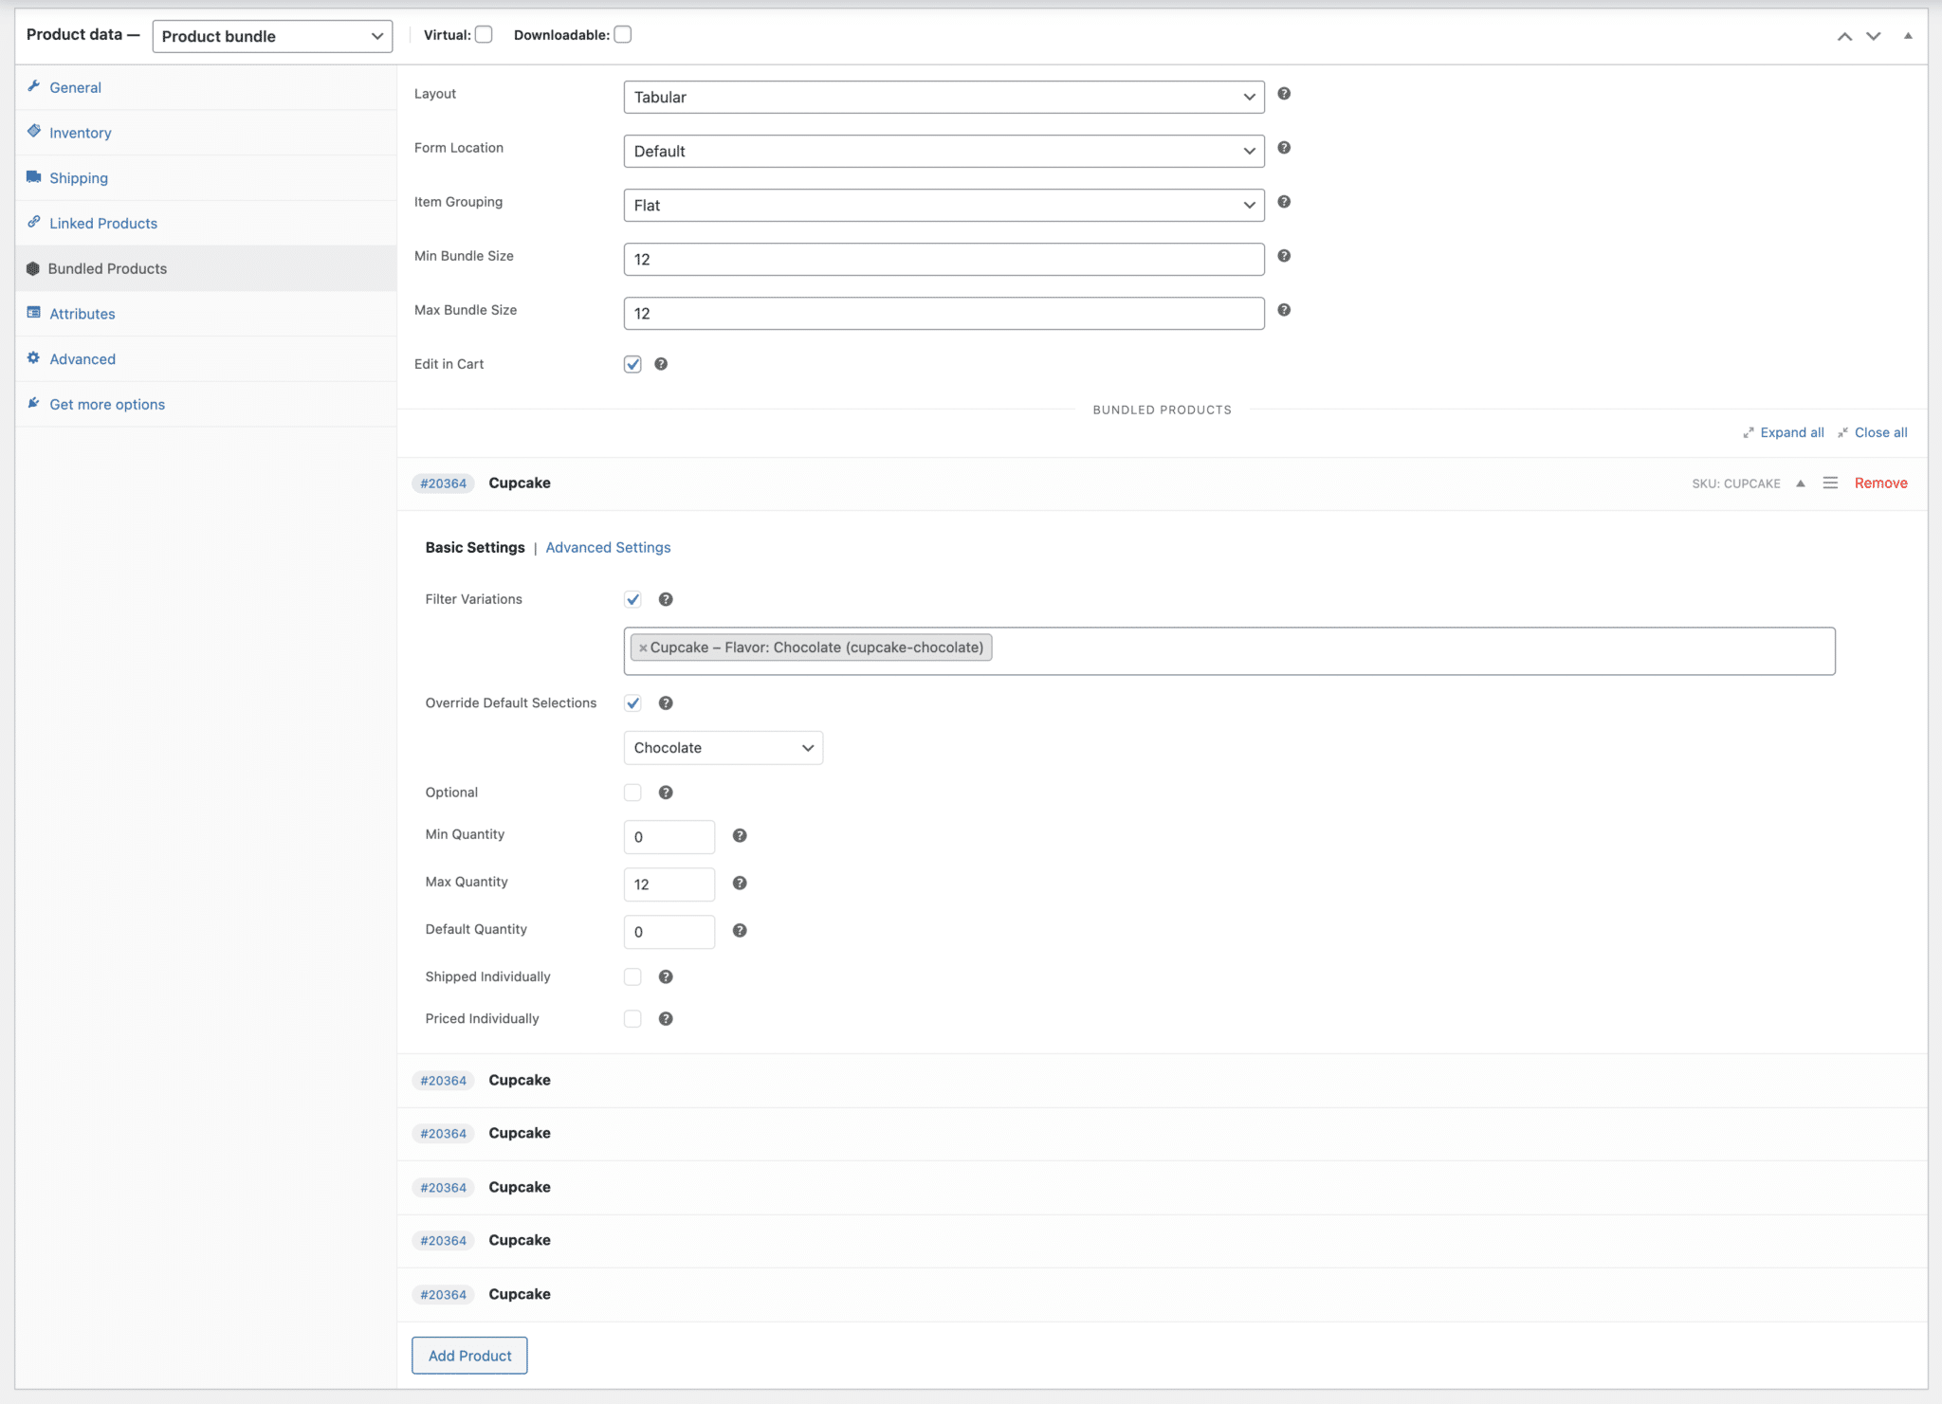Click the help tooltip icon for Max Quantity

[740, 883]
